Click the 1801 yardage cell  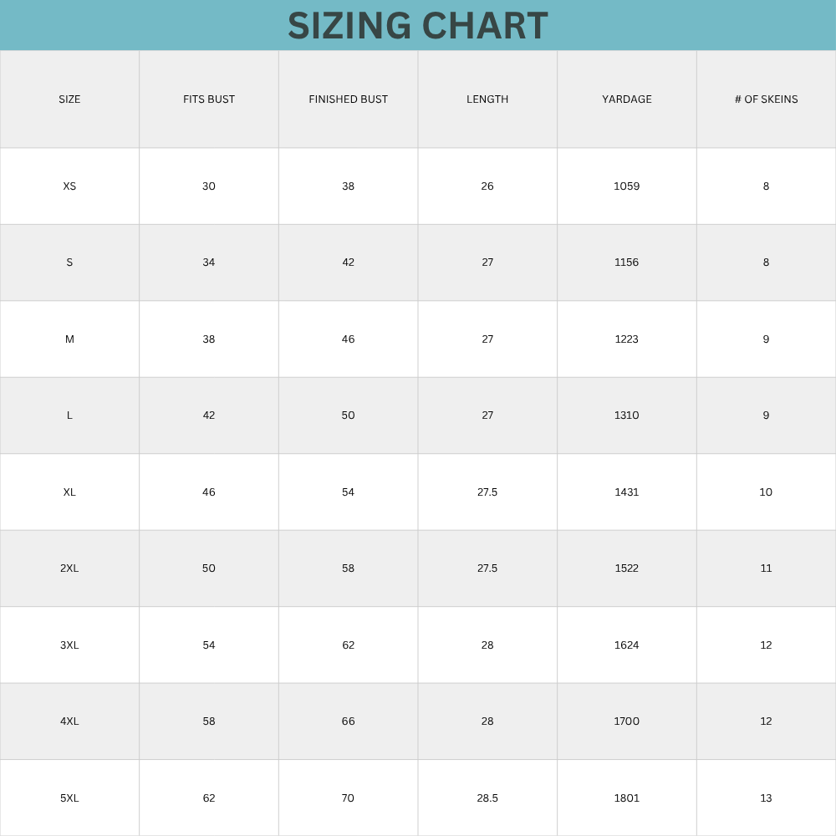[627, 798]
